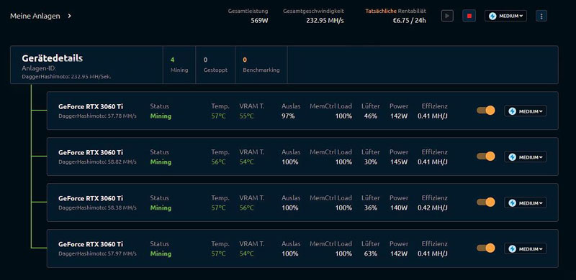Screen dimensions: 576x280
Task: Click DaggerHashimoto: 57.78 MH/s text
Action: tap(97, 116)
